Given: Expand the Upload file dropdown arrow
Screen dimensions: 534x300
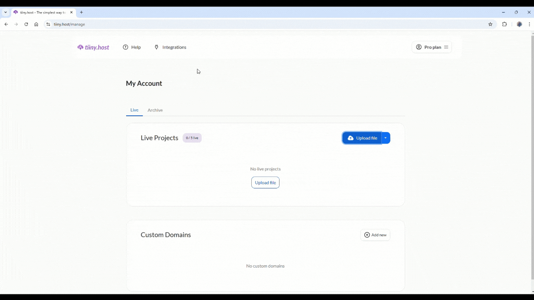Looking at the screenshot, I should [x=386, y=138].
